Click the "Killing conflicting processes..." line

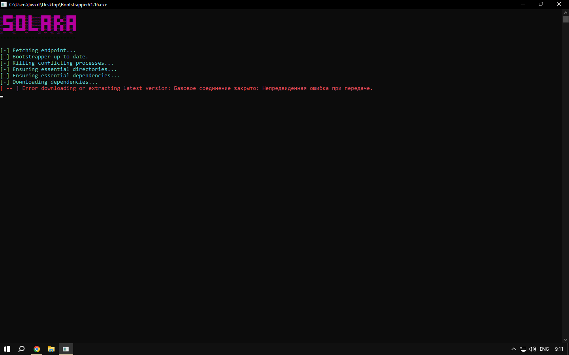click(57, 63)
